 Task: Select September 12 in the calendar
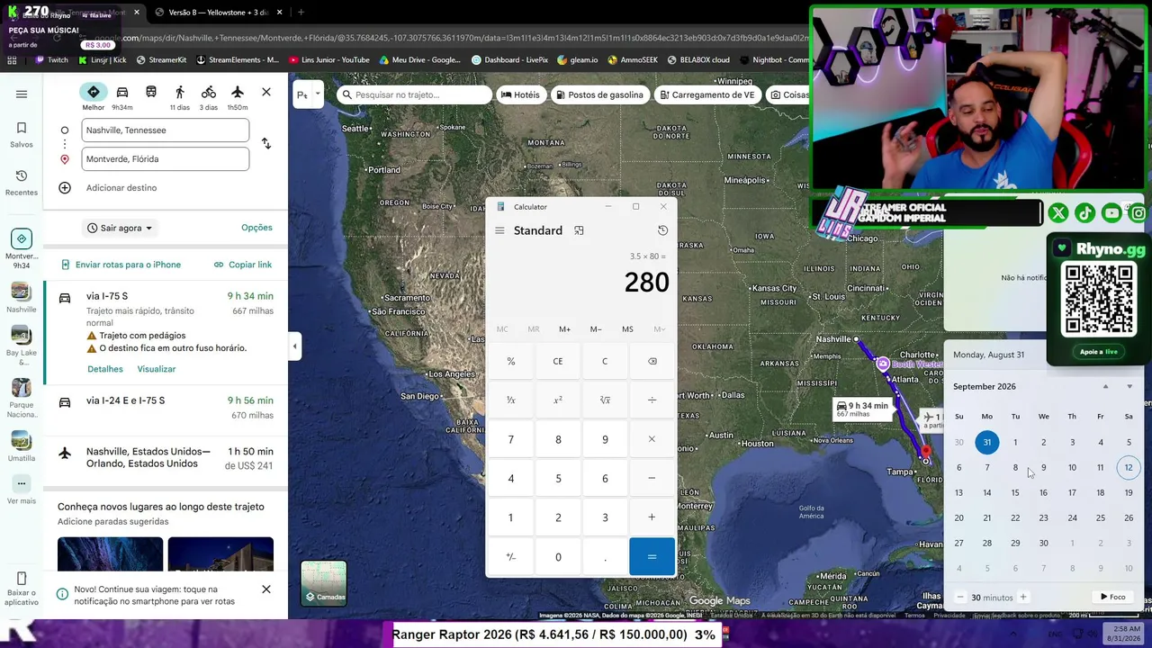point(1129,467)
